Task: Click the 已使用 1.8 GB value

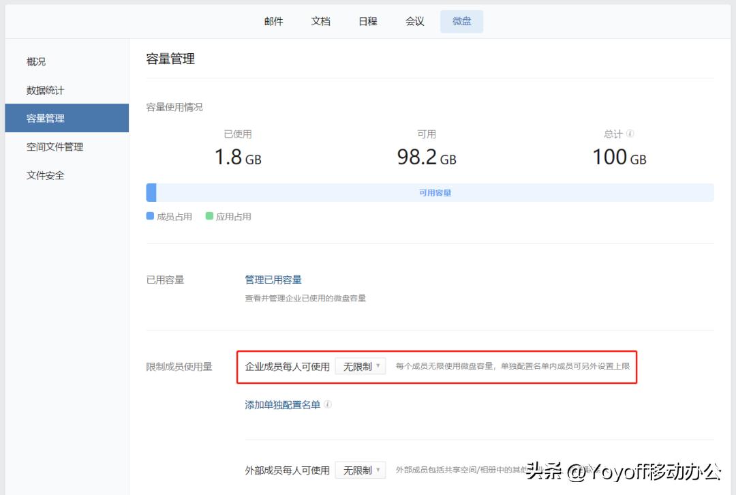Action: [x=238, y=156]
